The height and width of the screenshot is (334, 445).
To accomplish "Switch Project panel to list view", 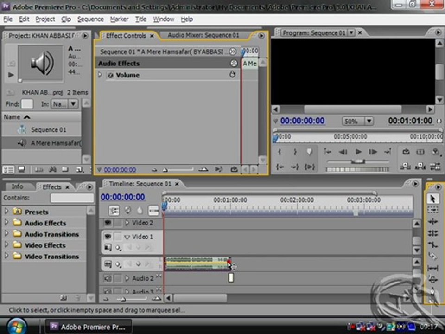I will [8, 170].
